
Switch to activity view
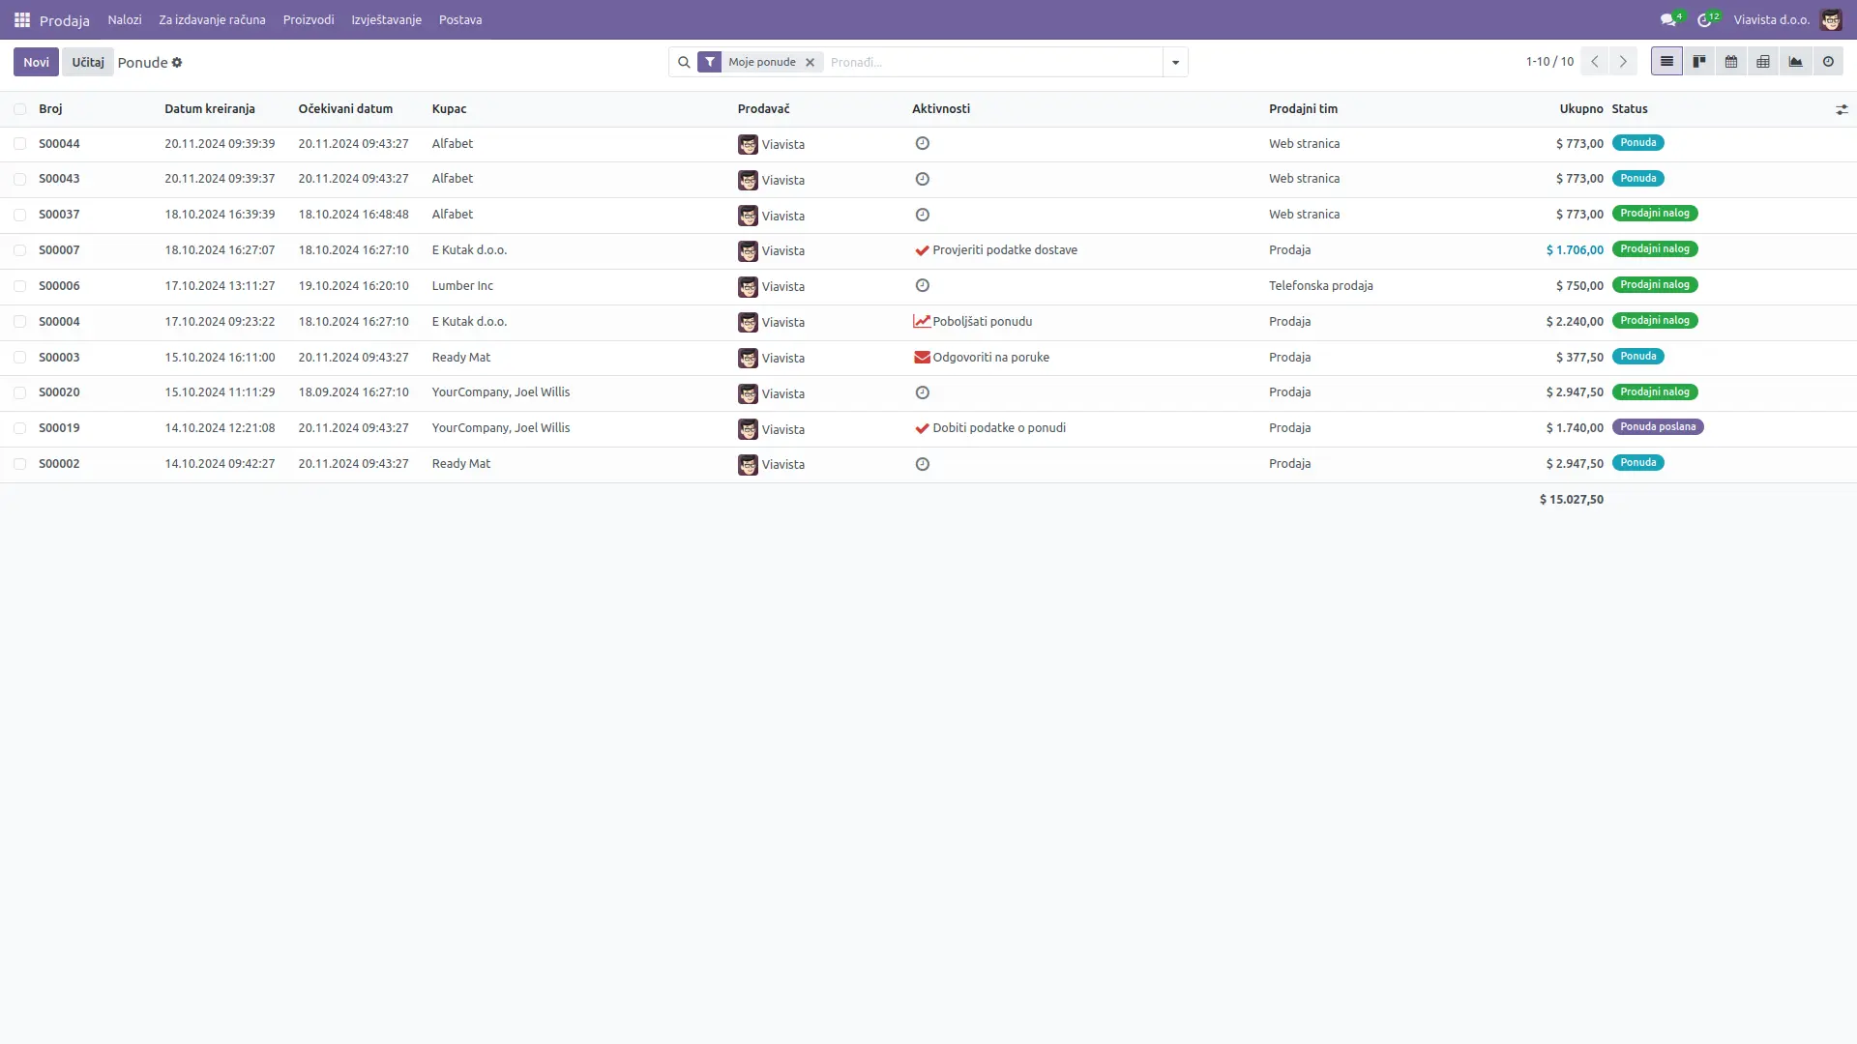pos(1828,61)
